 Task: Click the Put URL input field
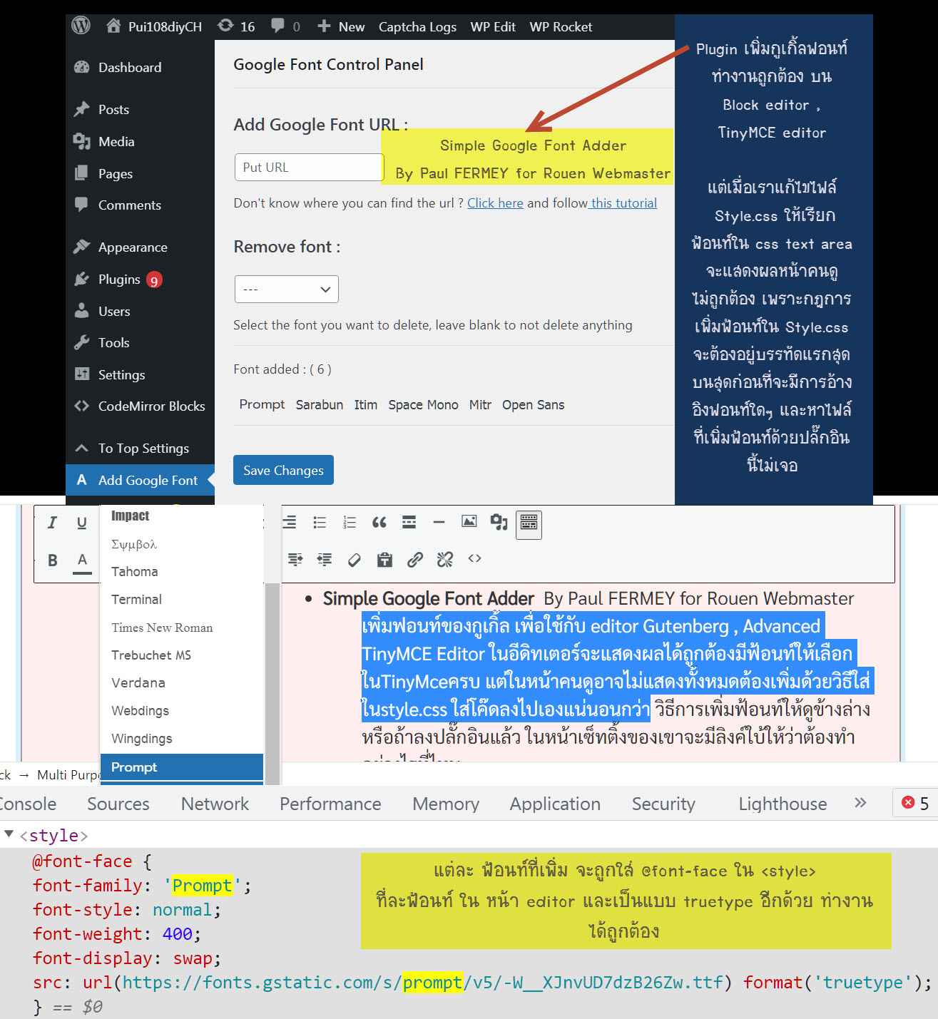(x=309, y=167)
